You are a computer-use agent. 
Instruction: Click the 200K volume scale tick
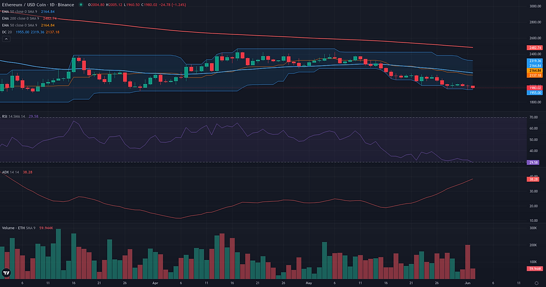[x=533, y=245]
